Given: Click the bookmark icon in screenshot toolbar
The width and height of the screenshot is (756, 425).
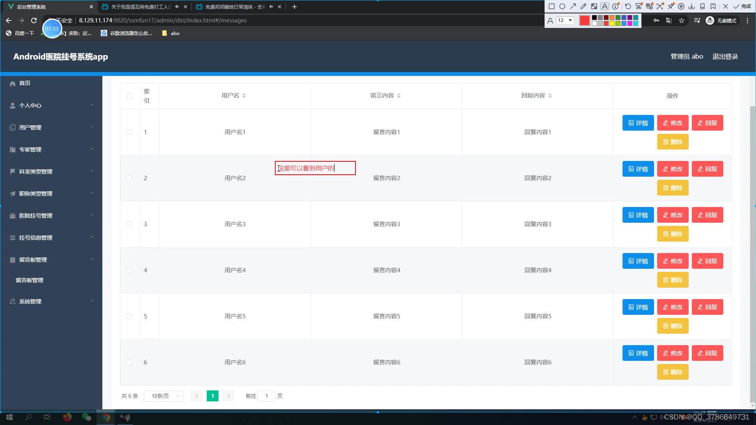Looking at the screenshot, I should (x=713, y=6).
